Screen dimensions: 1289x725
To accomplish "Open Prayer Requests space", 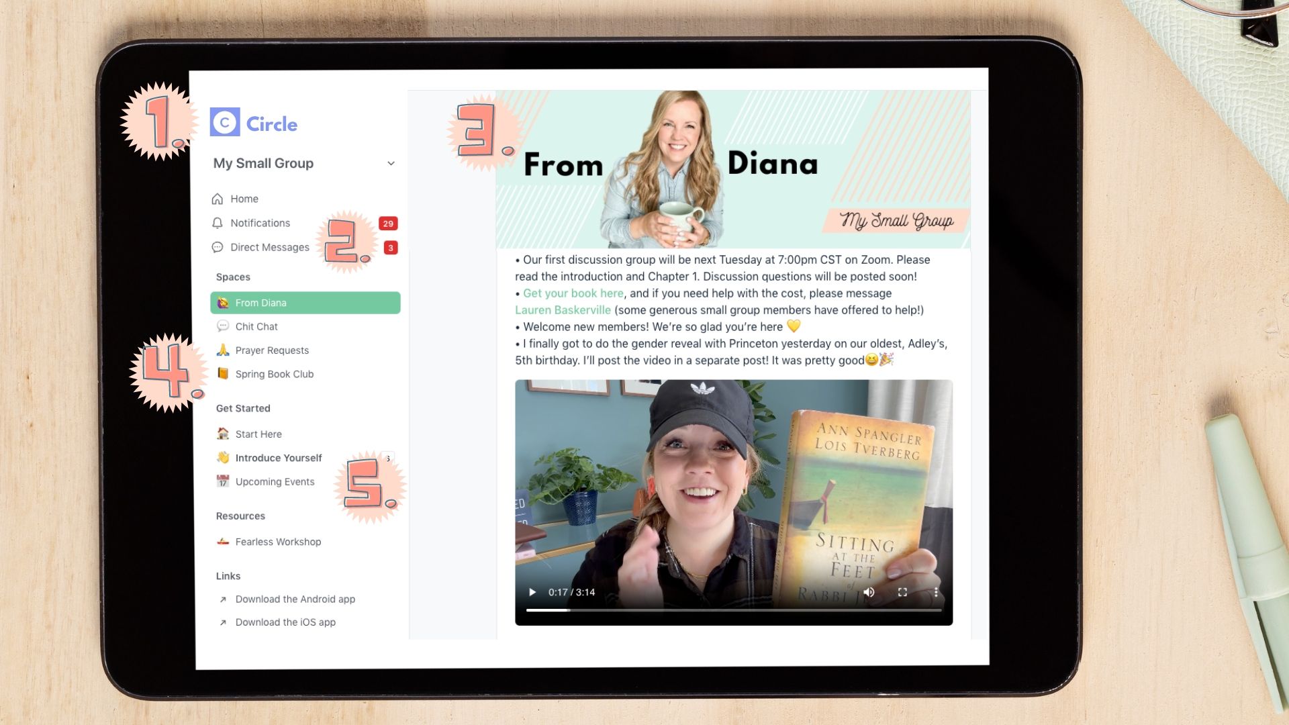I will pyautogui.click(x=271, y=350).
